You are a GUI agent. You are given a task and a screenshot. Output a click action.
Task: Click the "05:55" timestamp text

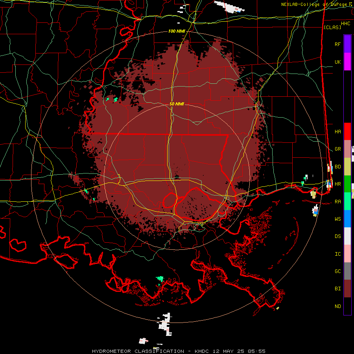click(x=257, y=351)
